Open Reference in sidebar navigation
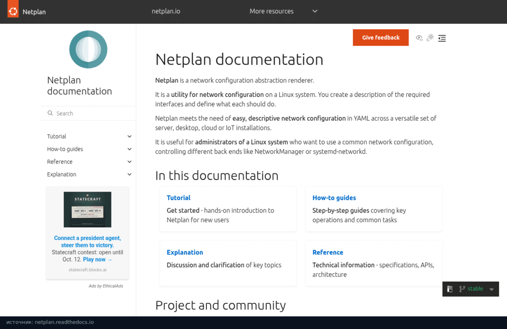Image resolution: width=507 pixels, height=329 pixels. [60, 162]
